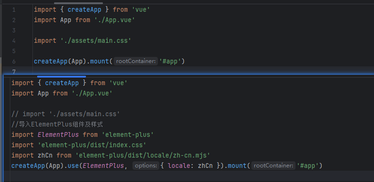374x182 pixels.
Task: Click the .use method call
Action: point(73,166)
